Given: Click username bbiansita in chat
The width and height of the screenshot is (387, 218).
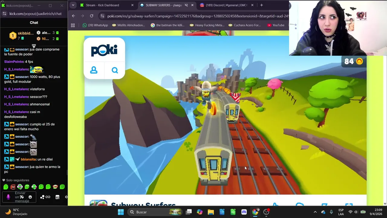Looking at the screenshot, I should 28,159.
